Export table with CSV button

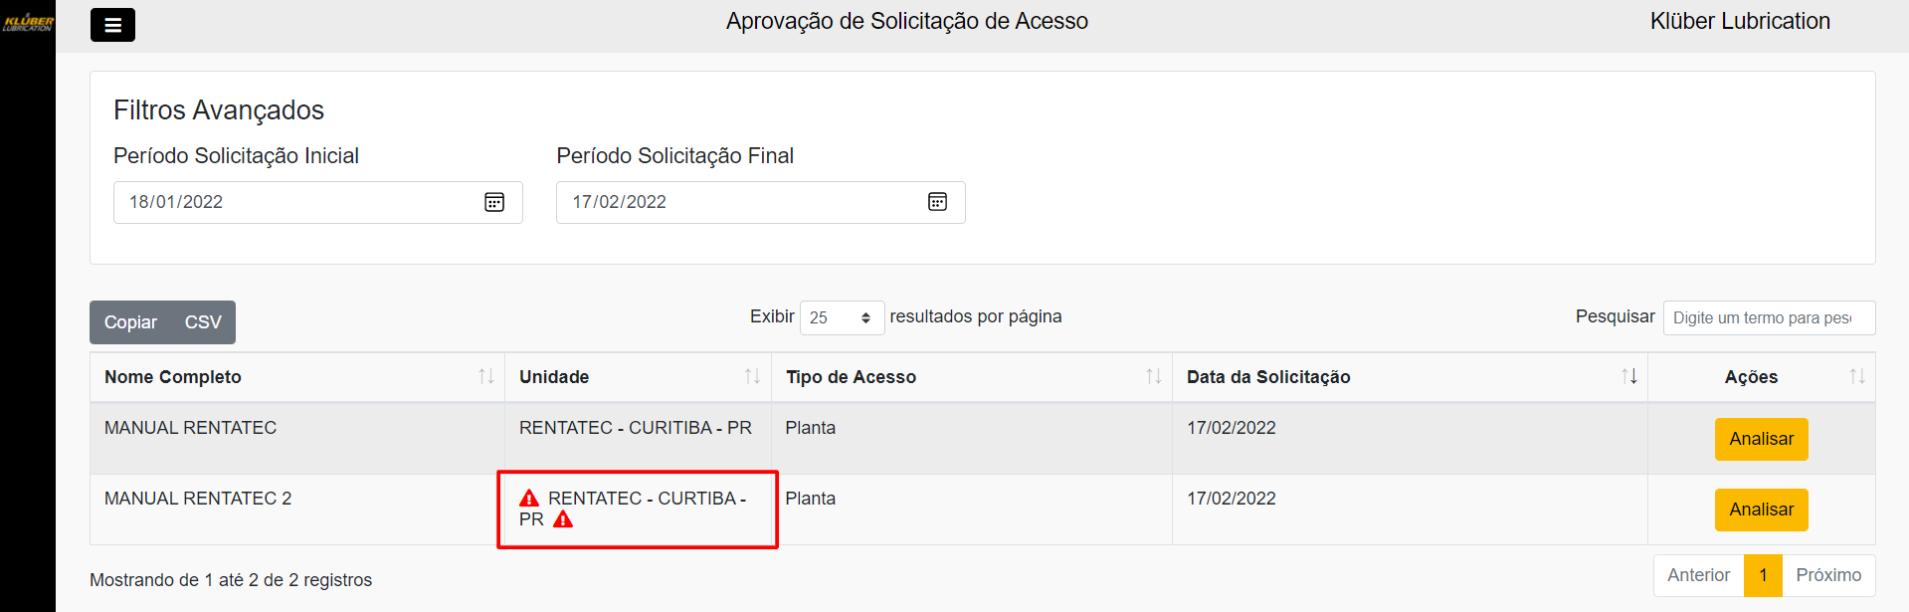pos(203,322)
